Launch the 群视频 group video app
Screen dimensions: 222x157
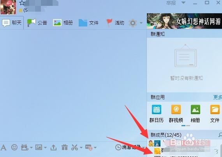pyautogui.click(x=176, y=114)
